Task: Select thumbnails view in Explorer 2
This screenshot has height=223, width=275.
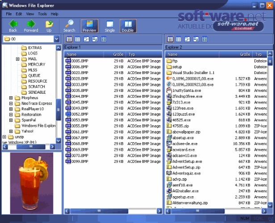Action: tap(204, 39)
